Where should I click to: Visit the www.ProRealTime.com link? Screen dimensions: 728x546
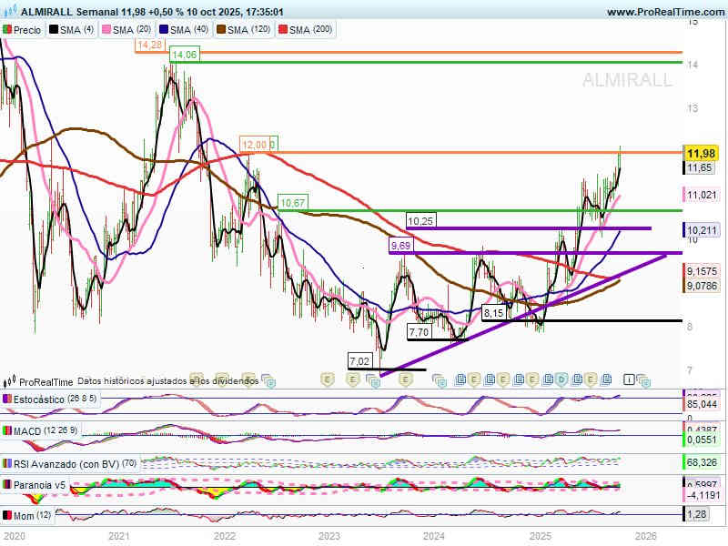pyautogui.click(x=663, y=13)
